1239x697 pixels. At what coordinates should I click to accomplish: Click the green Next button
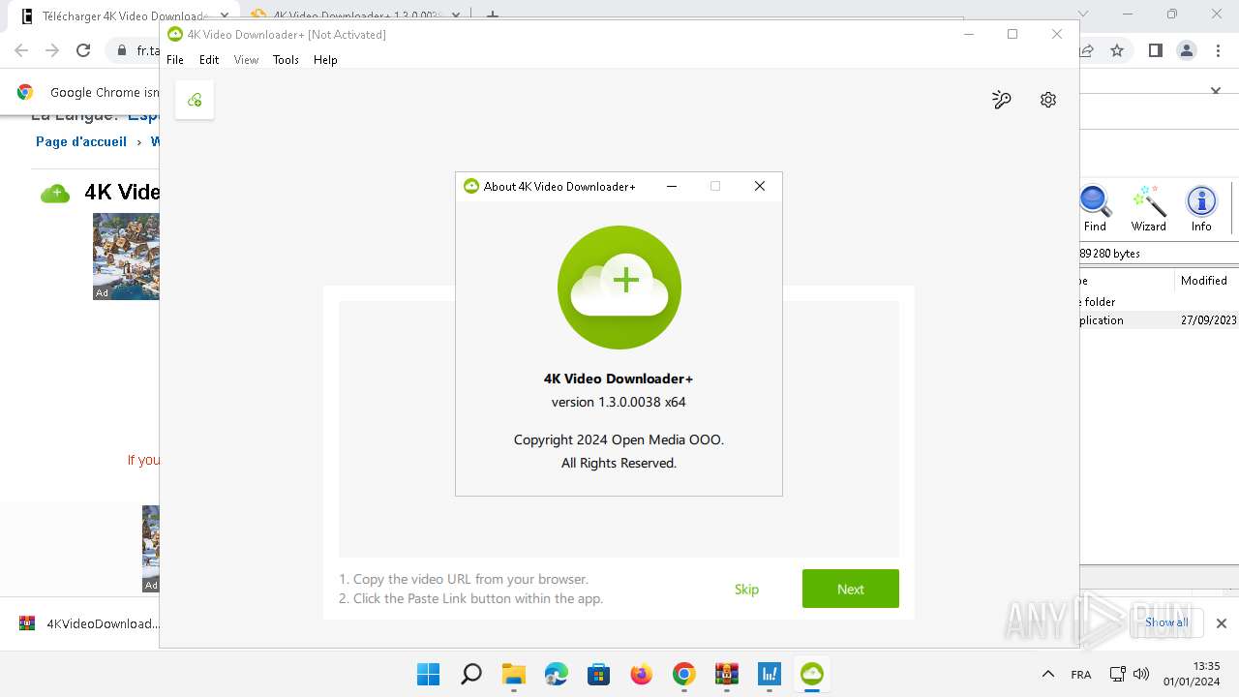tap(851, 589)
